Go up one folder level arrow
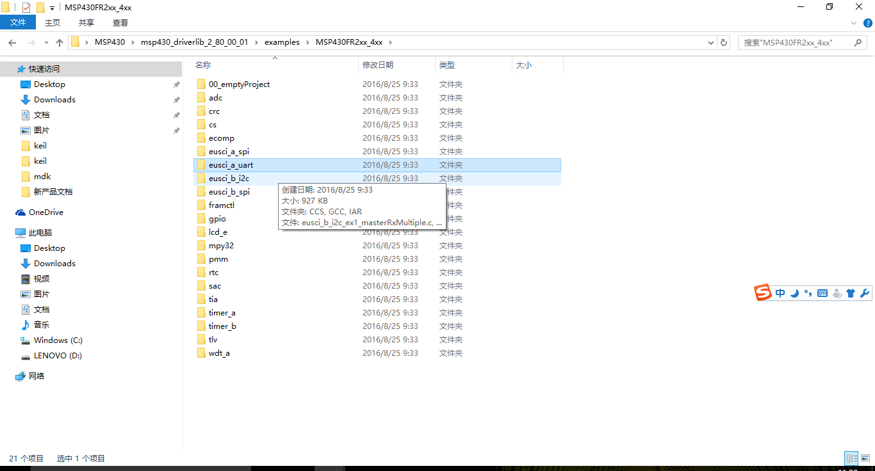 [x=60, y=42]
